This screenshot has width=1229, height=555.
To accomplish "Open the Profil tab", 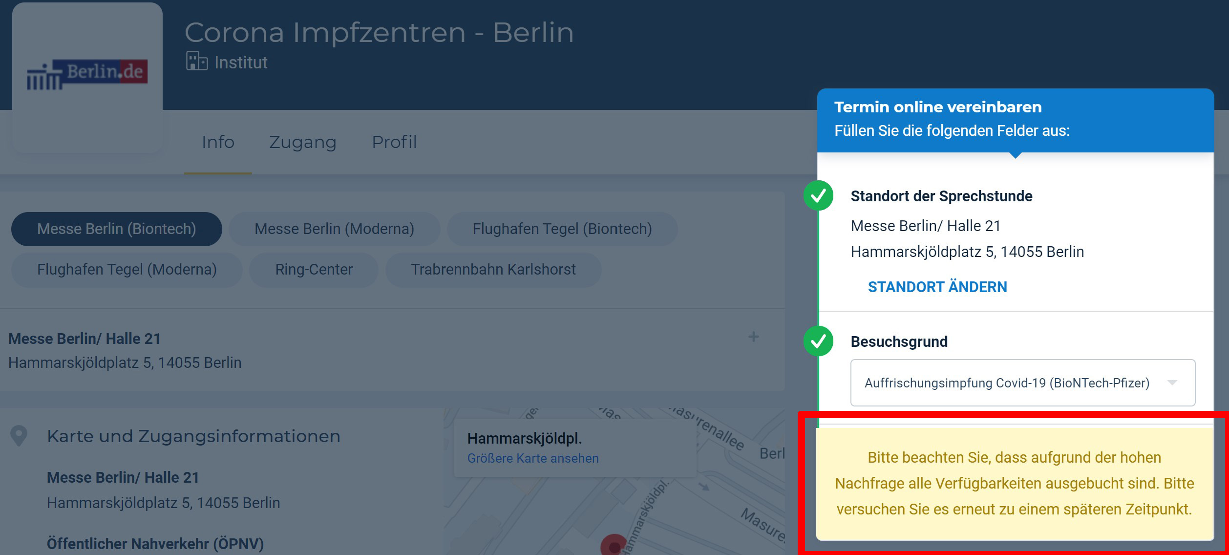I will pyautogui.click(x=394, y=142).
